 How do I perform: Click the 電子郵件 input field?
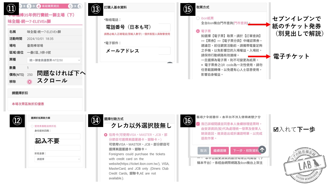click(137, 51)
